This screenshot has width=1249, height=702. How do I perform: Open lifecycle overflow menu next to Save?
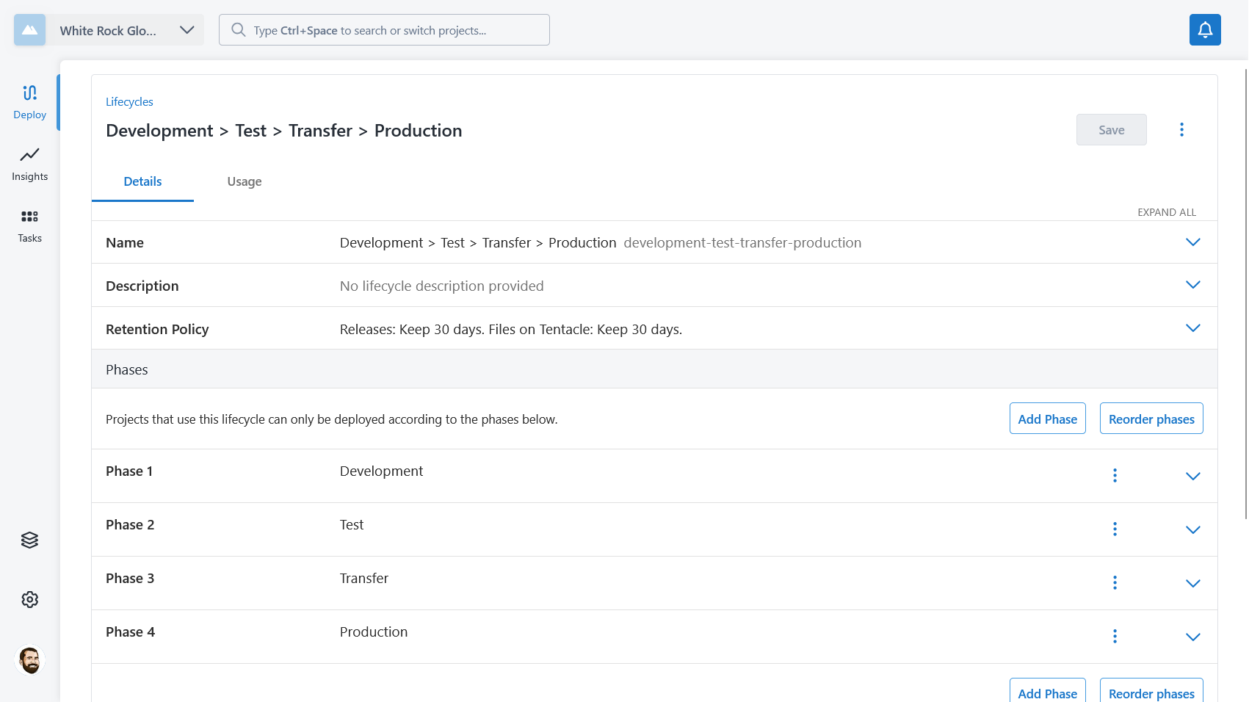(x=1181, y=130)
